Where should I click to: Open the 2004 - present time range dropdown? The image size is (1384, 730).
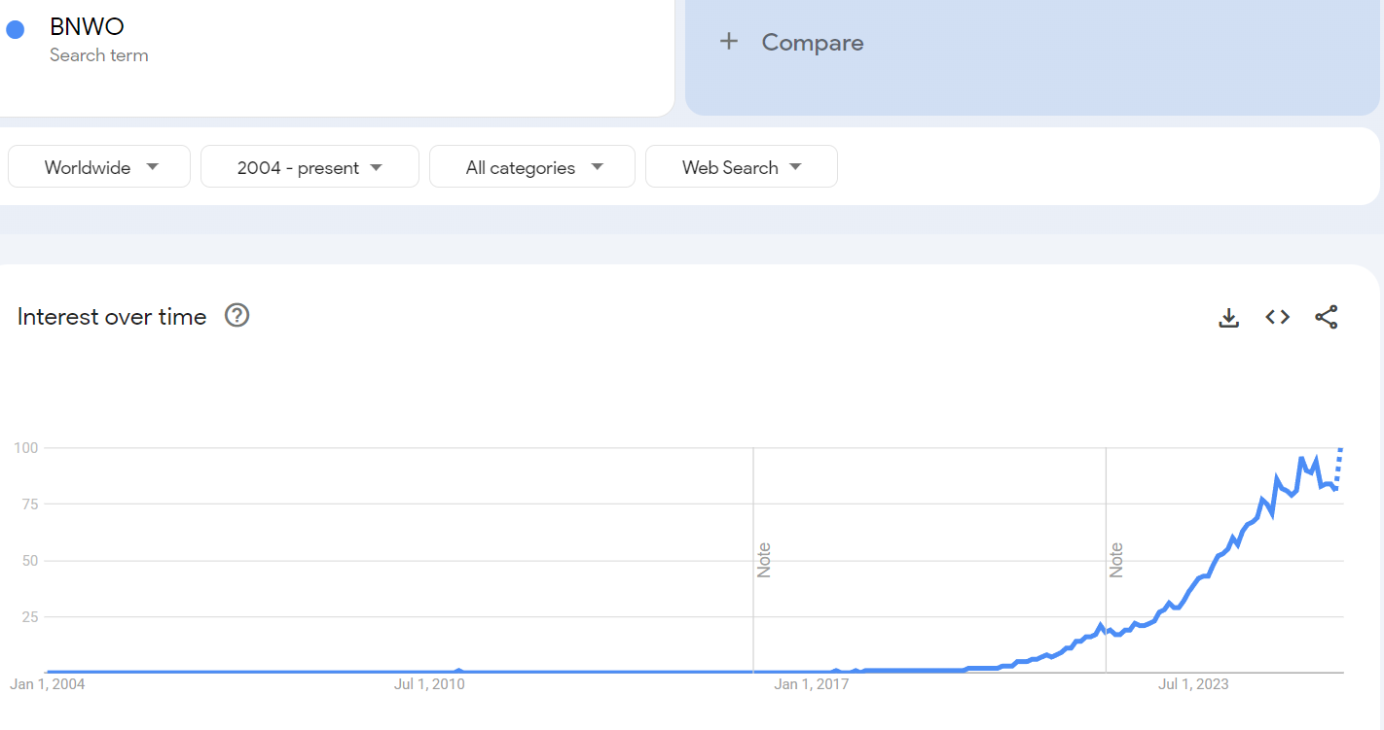tap(310, 167)
